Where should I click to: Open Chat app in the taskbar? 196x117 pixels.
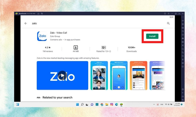point(92,104)
